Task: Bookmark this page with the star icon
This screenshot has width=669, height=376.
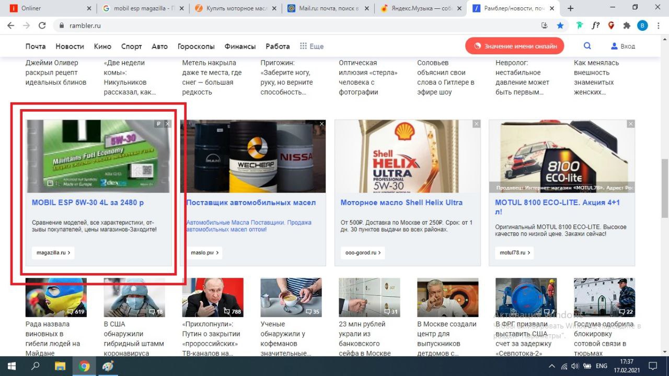Action: [x=560, y=26]
